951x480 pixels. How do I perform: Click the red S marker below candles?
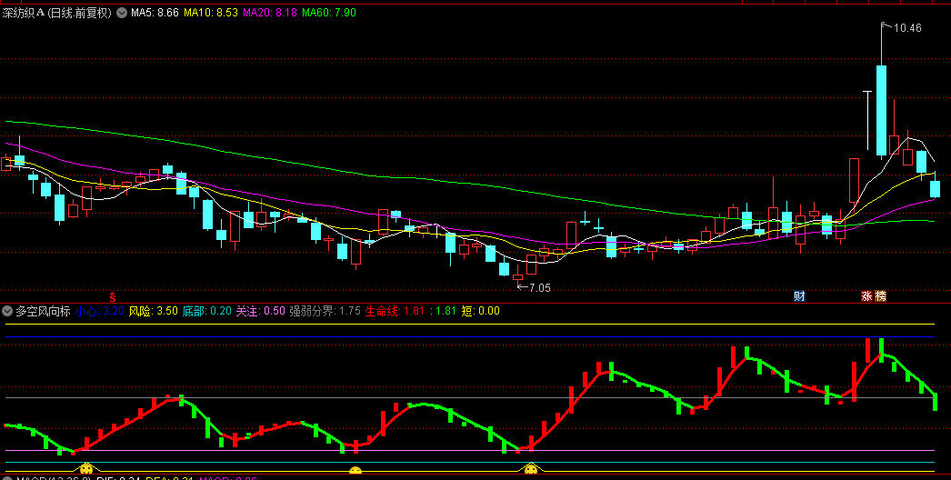point(112,296)
